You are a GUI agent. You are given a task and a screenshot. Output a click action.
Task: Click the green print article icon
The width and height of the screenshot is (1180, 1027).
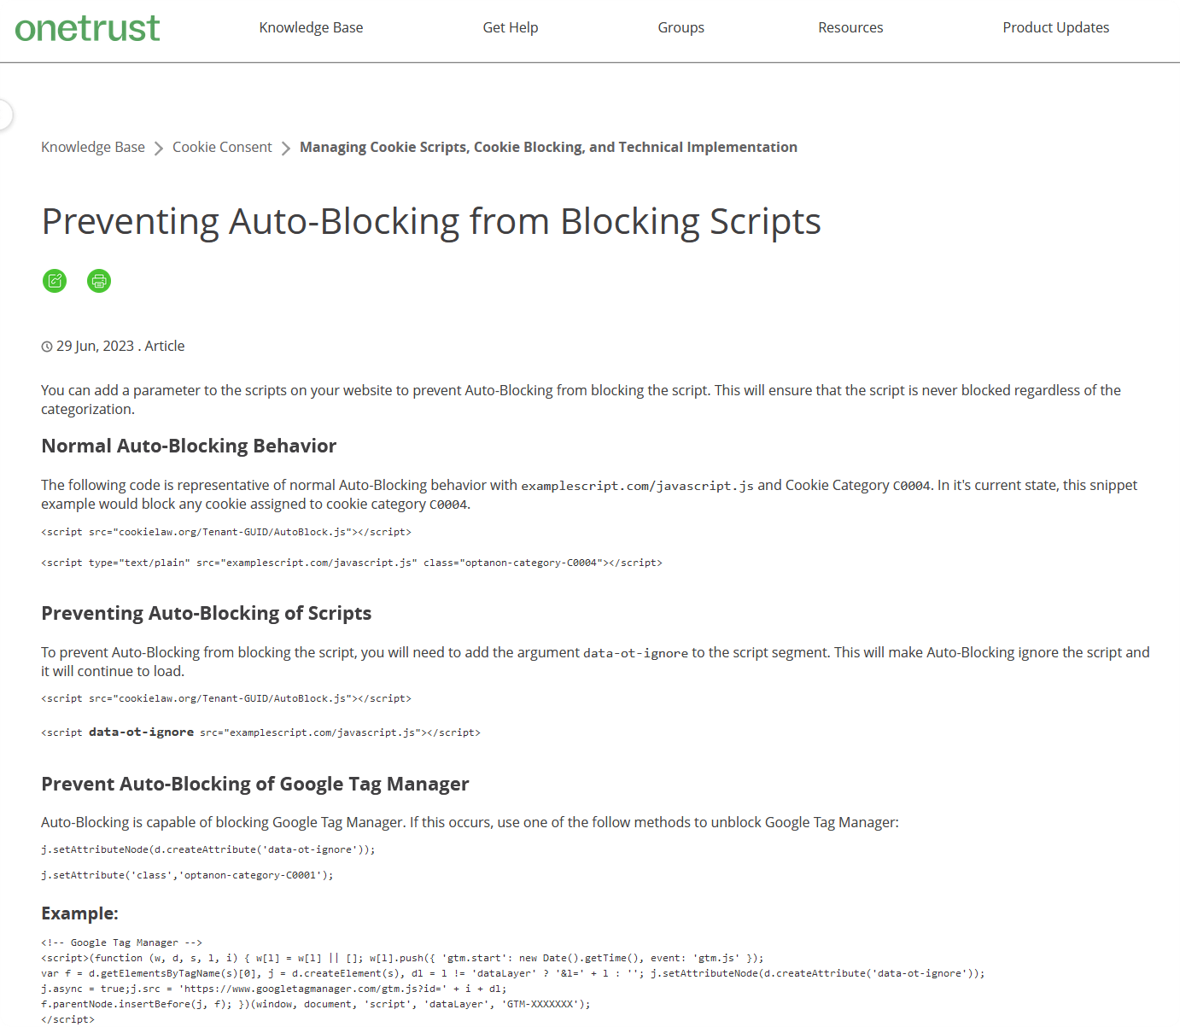(x=99, y=281)
